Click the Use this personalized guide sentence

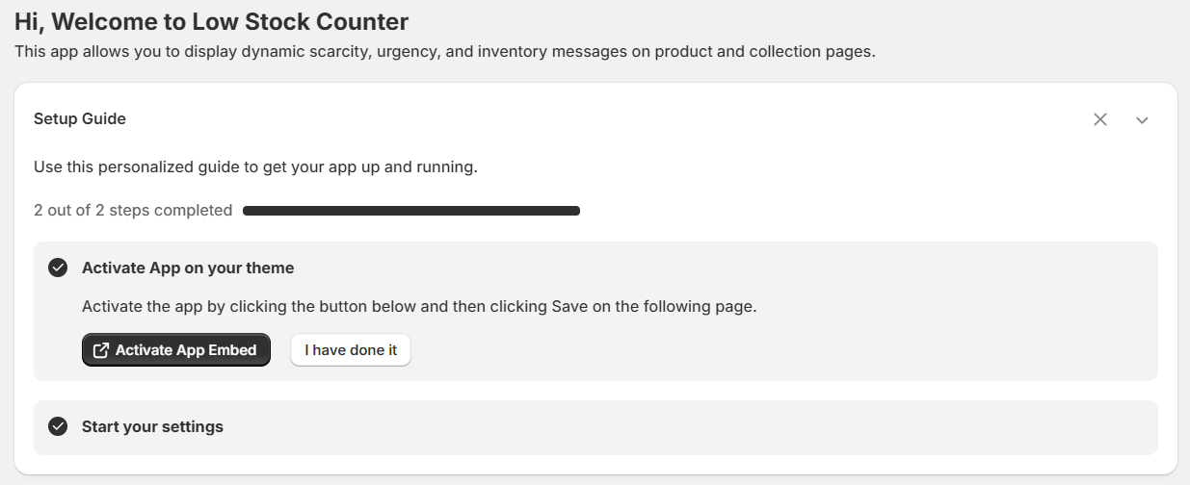point(255,166)
